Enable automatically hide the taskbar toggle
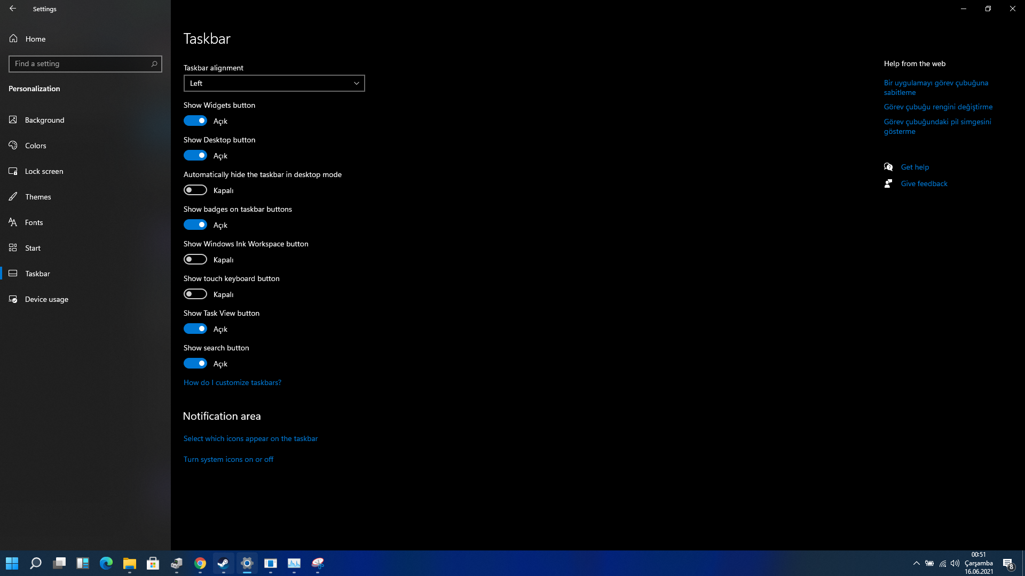 pos(195,190)
